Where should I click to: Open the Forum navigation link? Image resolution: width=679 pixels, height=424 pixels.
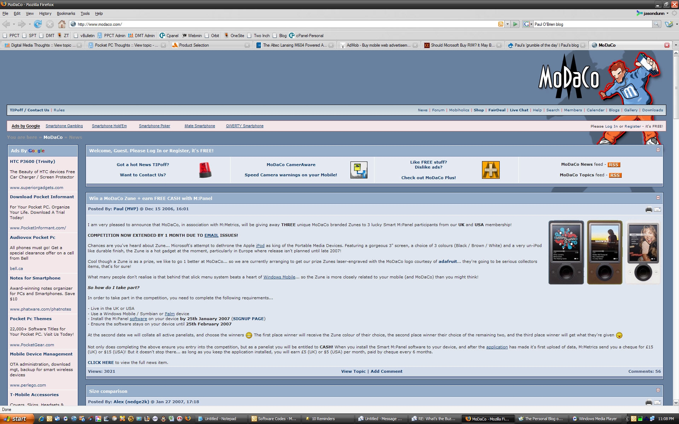tap(438, 110)
